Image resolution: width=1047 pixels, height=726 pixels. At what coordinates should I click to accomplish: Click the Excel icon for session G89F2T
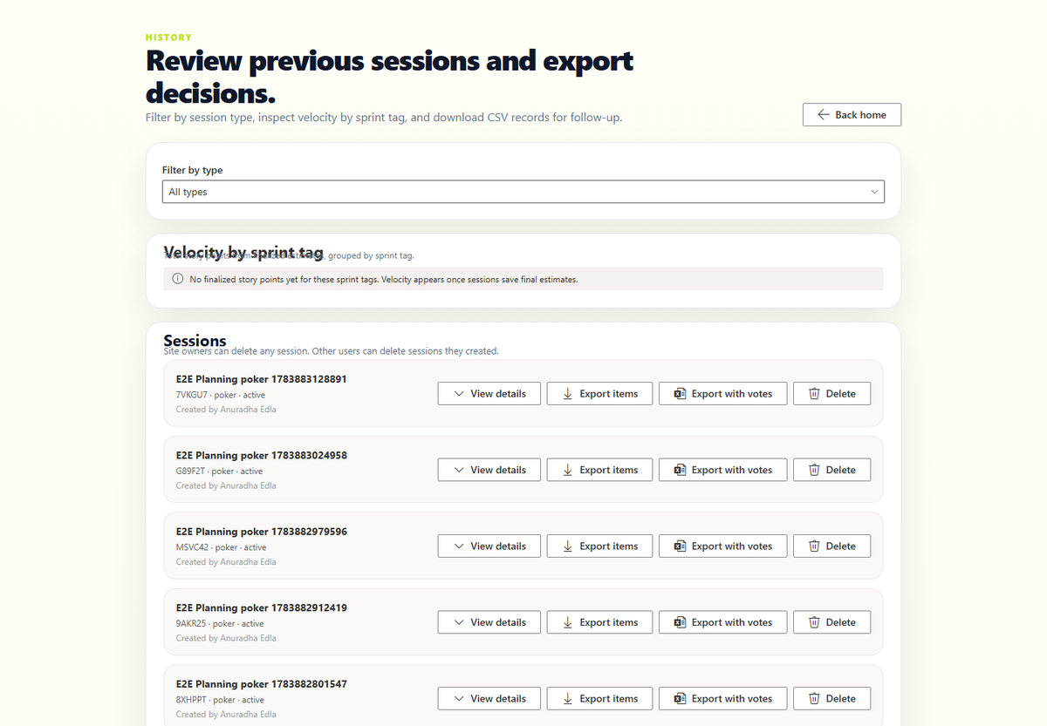(x=680, y=470)
